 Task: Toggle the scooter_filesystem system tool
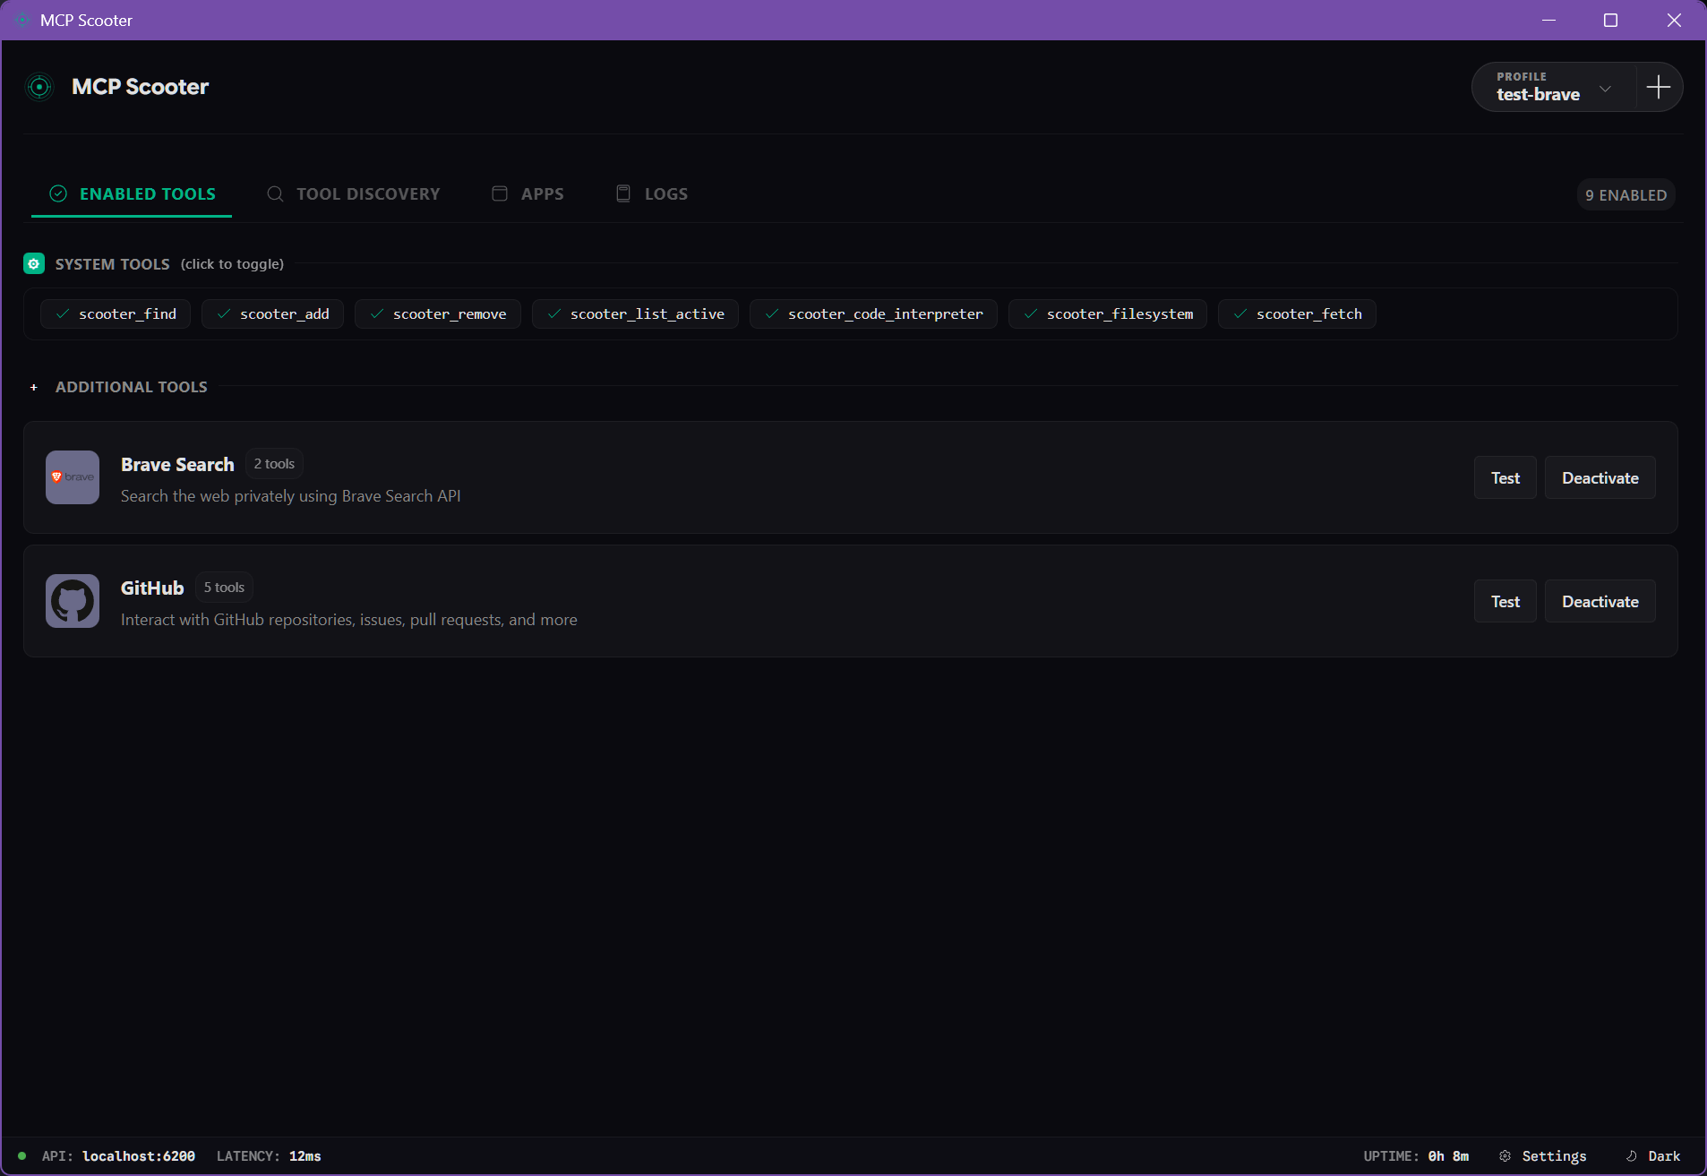1108,313
